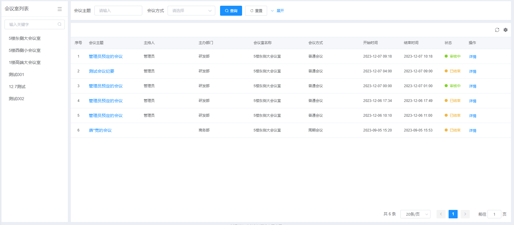Viewport: 514px width, 225px height.
Task: Go to previous page arrow
Action: 441,214
